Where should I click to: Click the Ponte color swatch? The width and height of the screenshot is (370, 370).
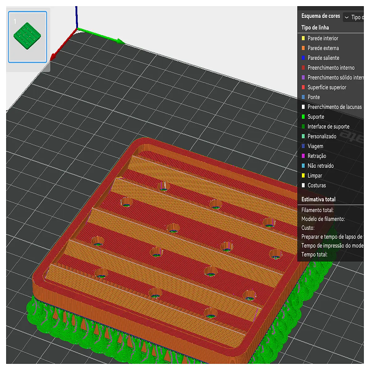pos(303,97)
